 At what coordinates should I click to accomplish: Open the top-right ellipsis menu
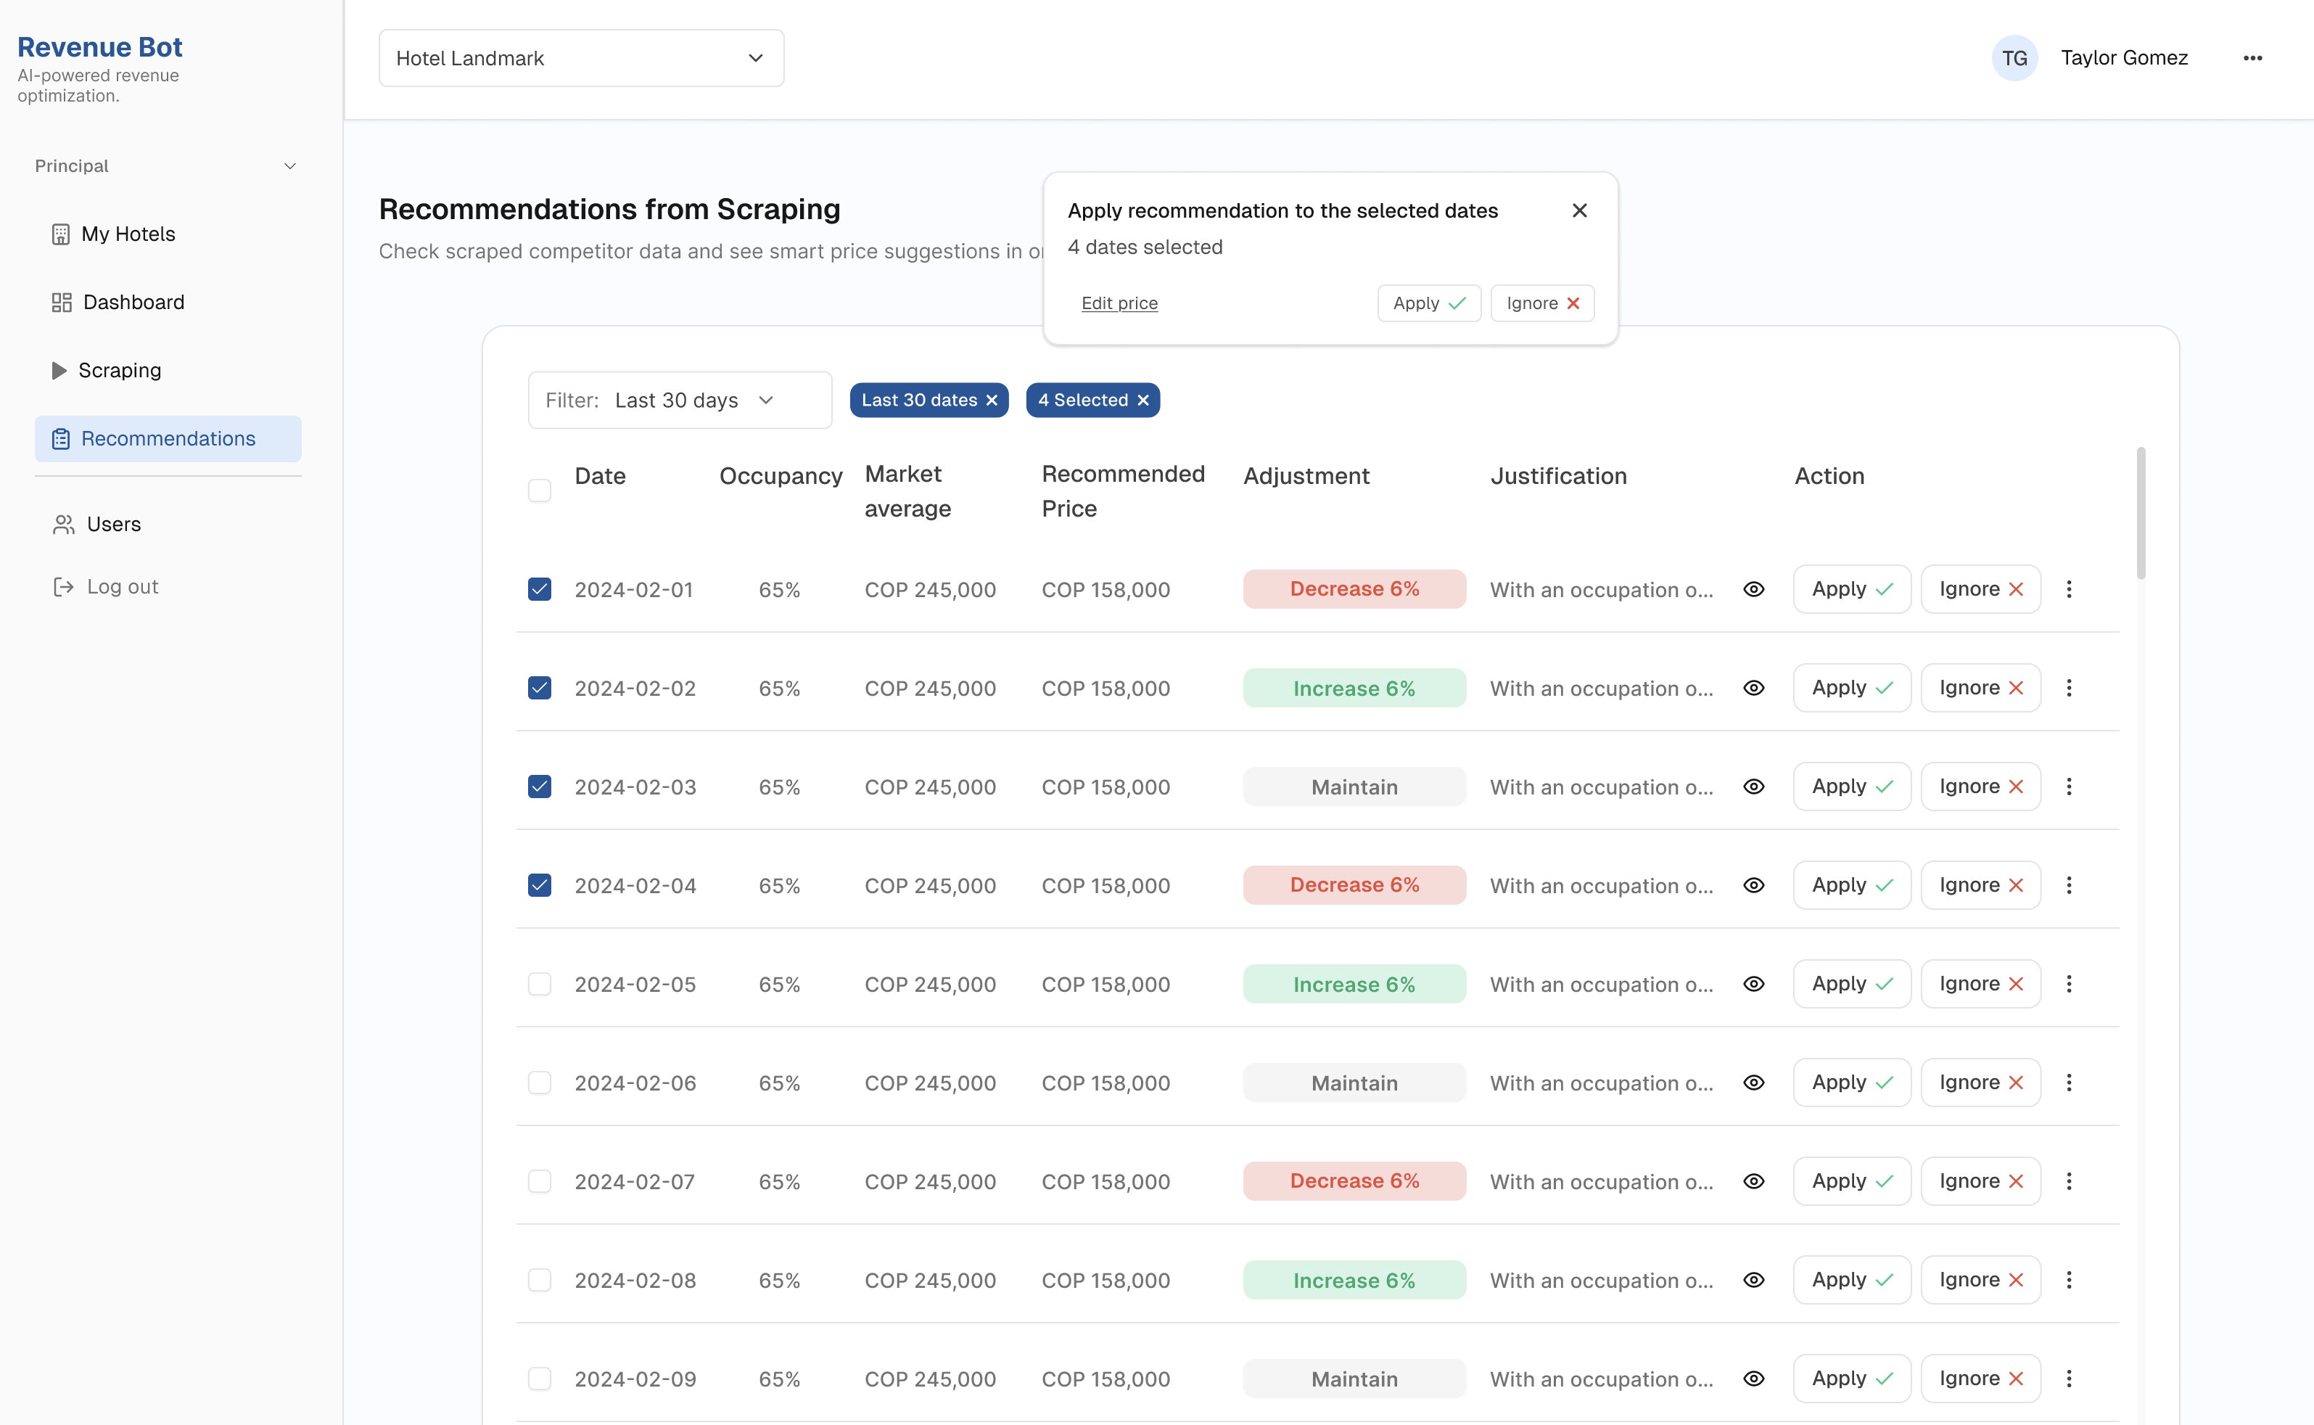(x=2252, y=59)
